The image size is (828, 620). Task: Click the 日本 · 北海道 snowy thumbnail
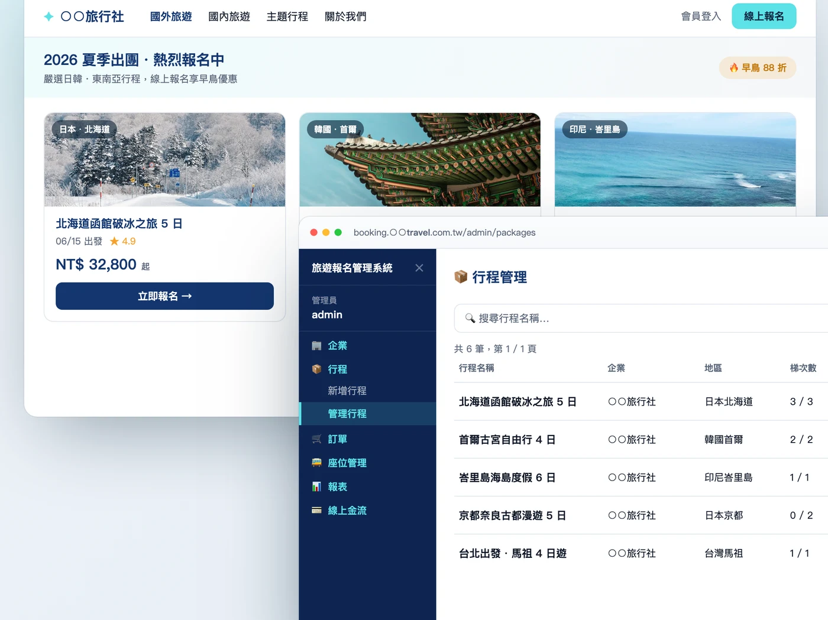coord(164,160)
